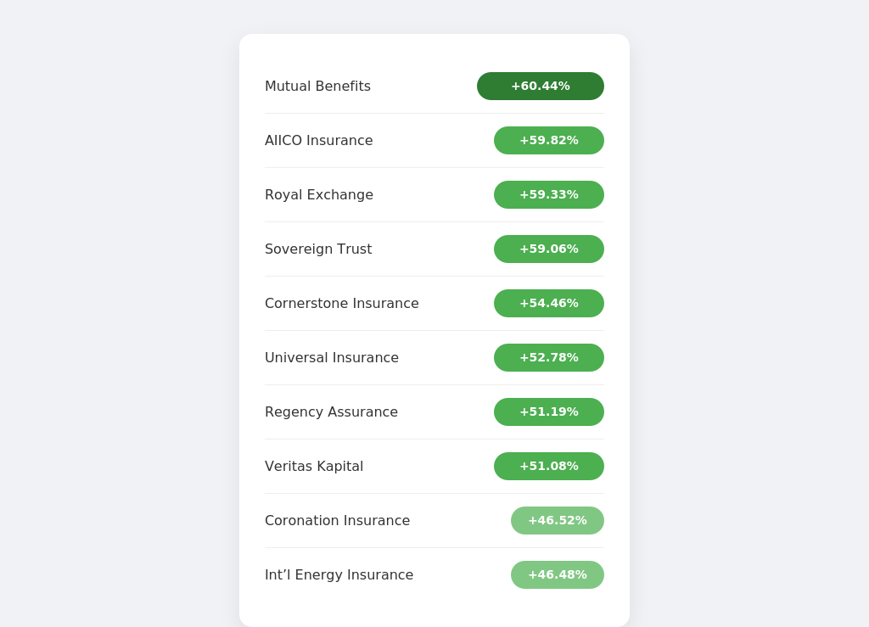
Task: Click the +59.06% green pill
Action: tap(549, 249)
